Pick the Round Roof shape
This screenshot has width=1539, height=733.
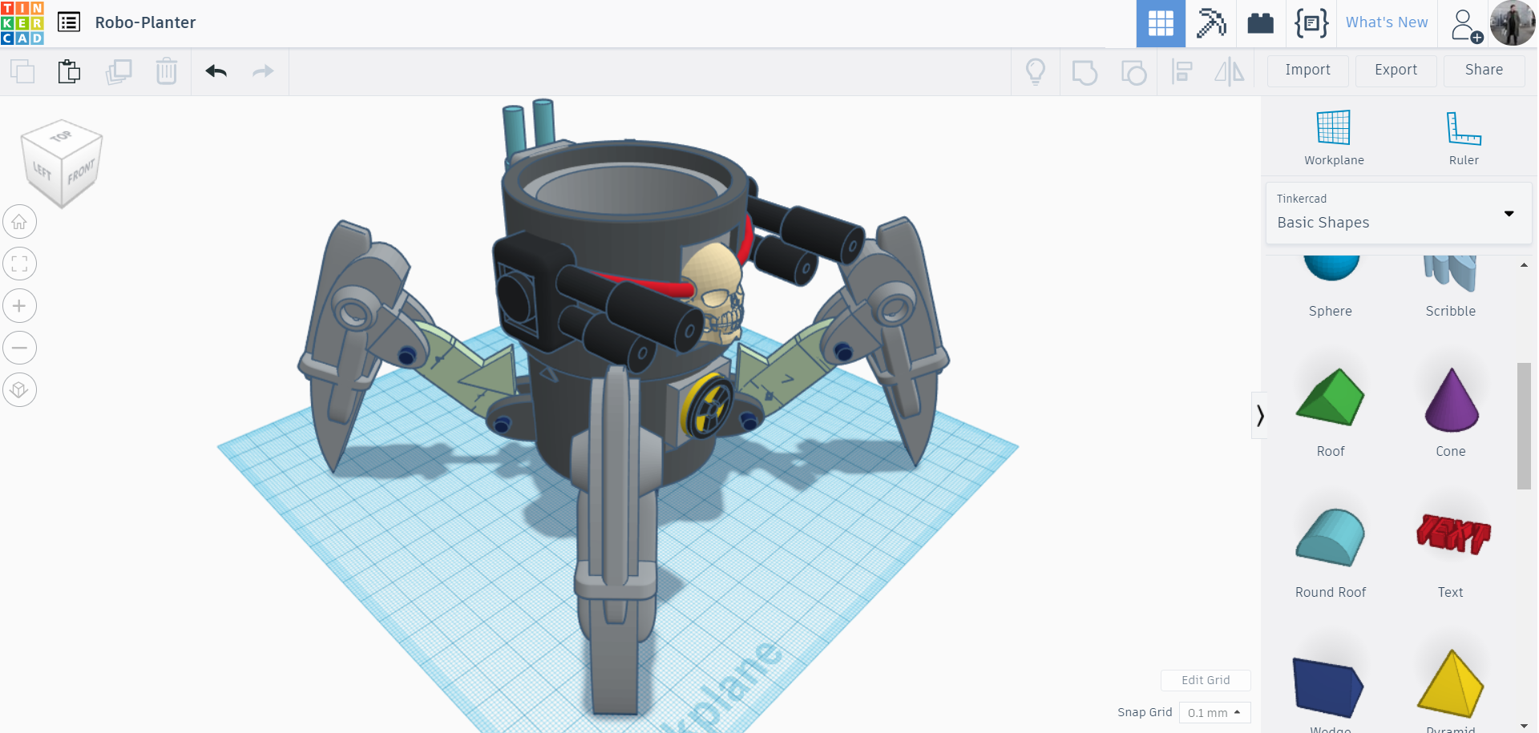click(1331, 553)
